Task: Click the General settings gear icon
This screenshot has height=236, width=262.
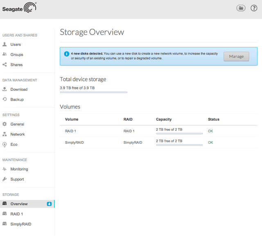Action: coord(5,124)
